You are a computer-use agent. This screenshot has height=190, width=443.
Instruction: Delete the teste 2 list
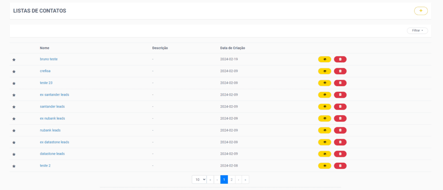340,166
